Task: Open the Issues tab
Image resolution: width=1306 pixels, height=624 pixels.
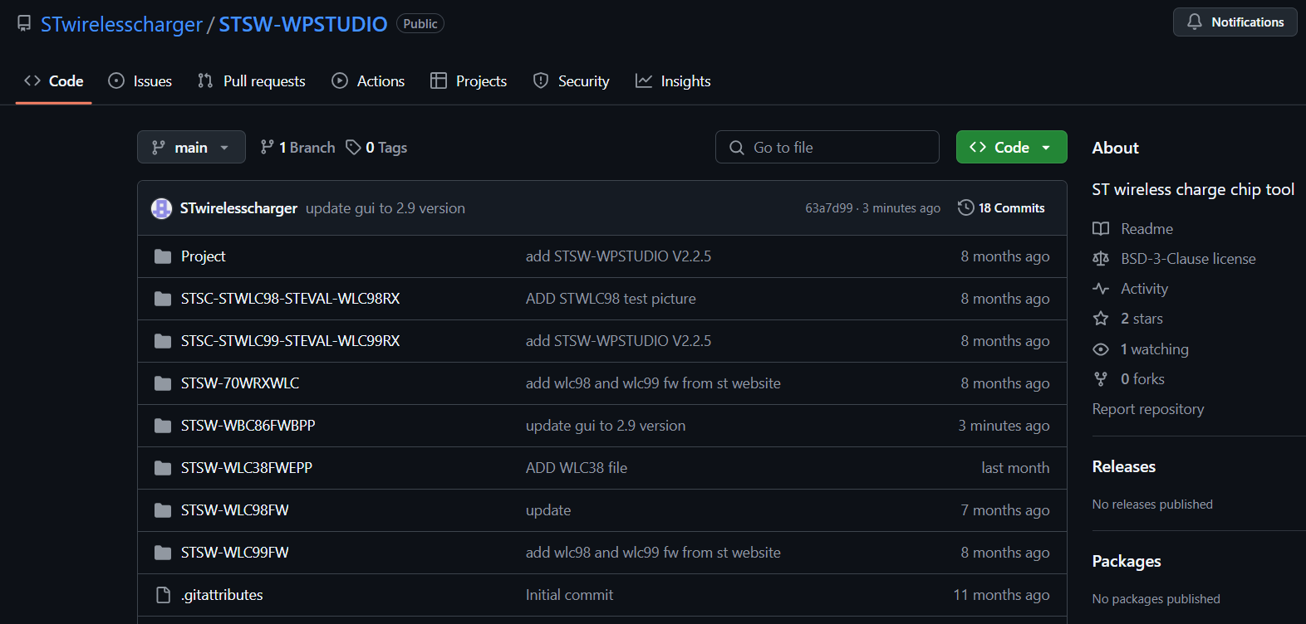Action: point(140,81)
